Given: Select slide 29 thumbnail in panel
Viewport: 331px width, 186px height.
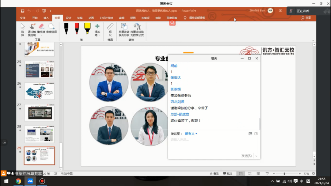Looking at the screenshot, I should click(39, 155).
